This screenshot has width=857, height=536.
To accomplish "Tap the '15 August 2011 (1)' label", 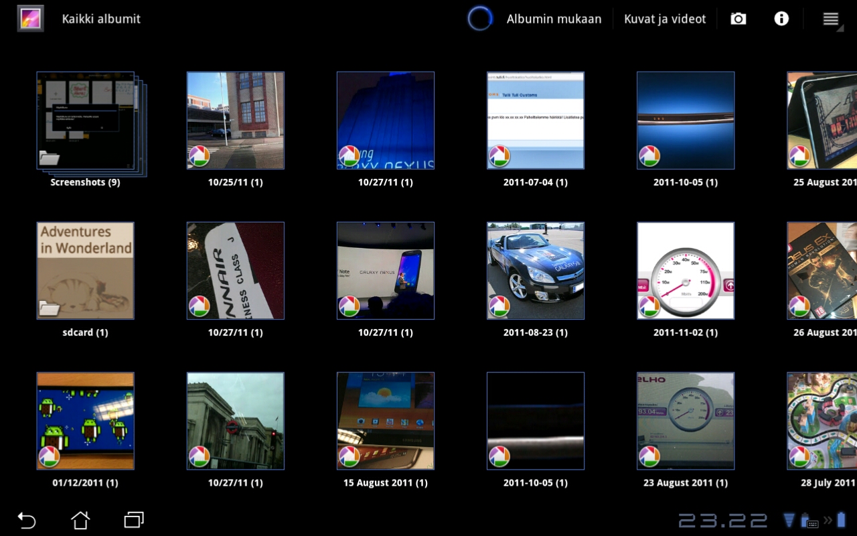I will click(386, 482).
